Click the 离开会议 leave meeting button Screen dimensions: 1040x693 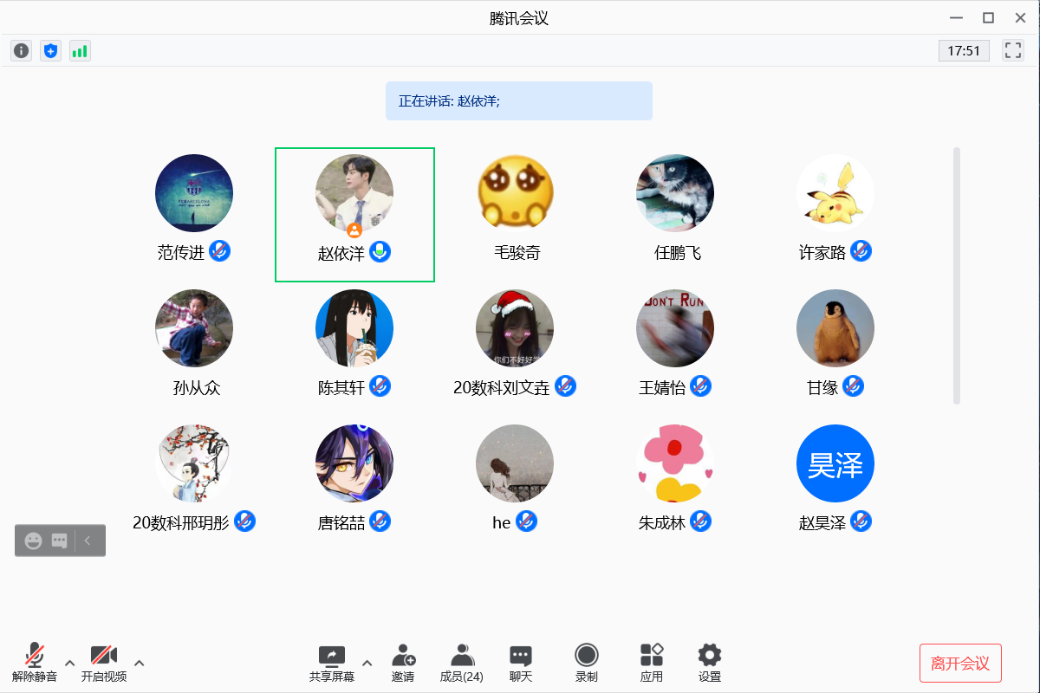[960, 664]
